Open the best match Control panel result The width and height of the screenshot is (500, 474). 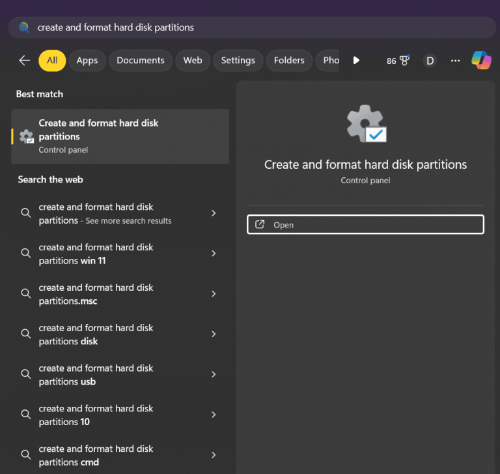120,136
